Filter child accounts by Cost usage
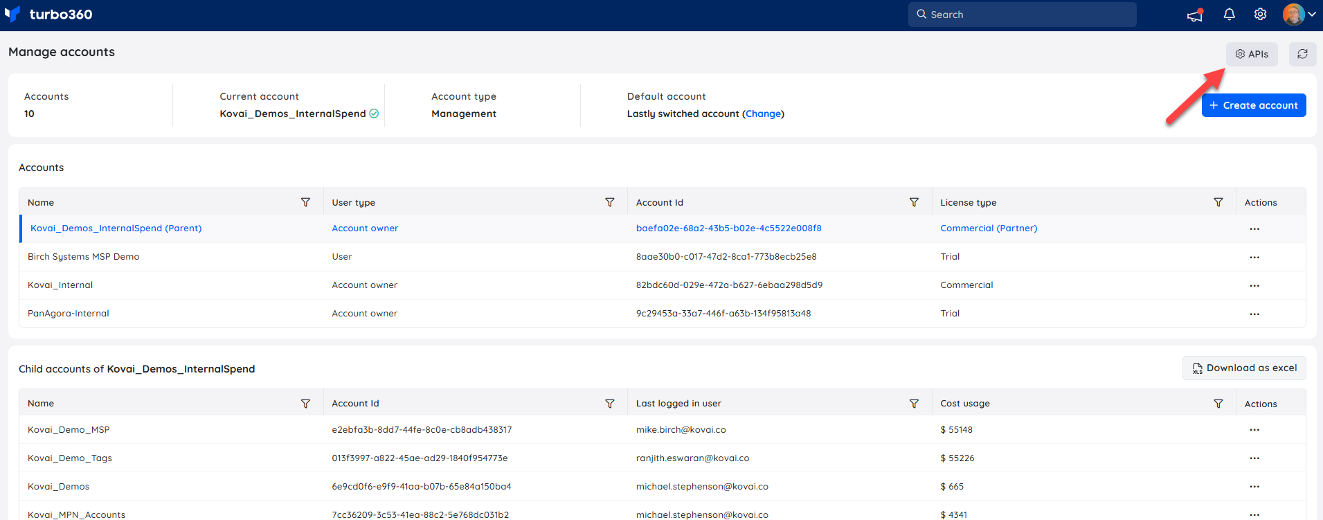This screenshot has width=1323, height=520. [x=1218, y=404]
